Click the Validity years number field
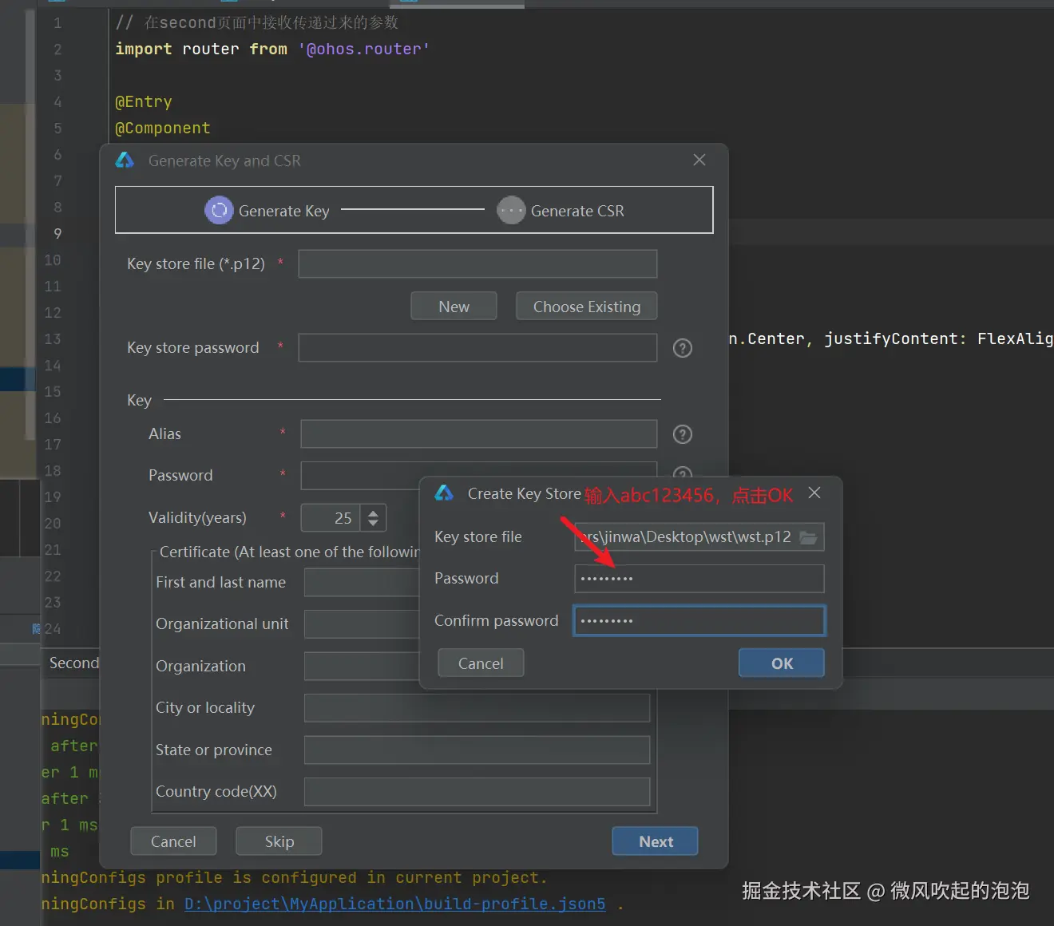Viewport: 1054px width, 926px height. pos(331,518)
